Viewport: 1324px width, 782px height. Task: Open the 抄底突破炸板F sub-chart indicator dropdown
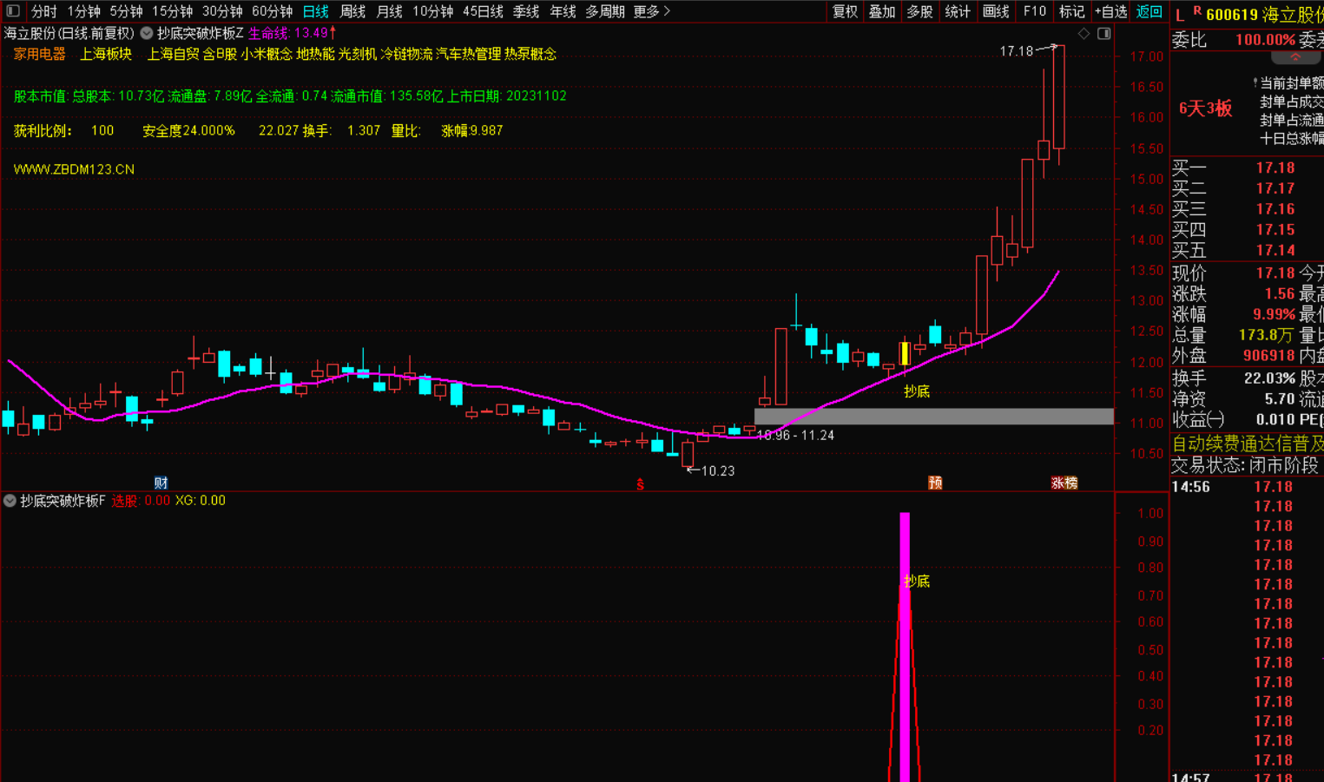coord(10,501)
